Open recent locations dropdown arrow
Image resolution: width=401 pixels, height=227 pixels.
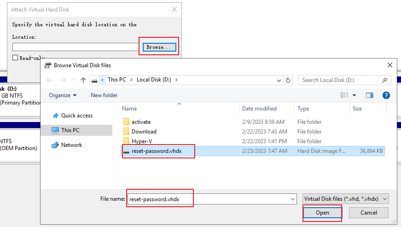[x=74, y=80]
